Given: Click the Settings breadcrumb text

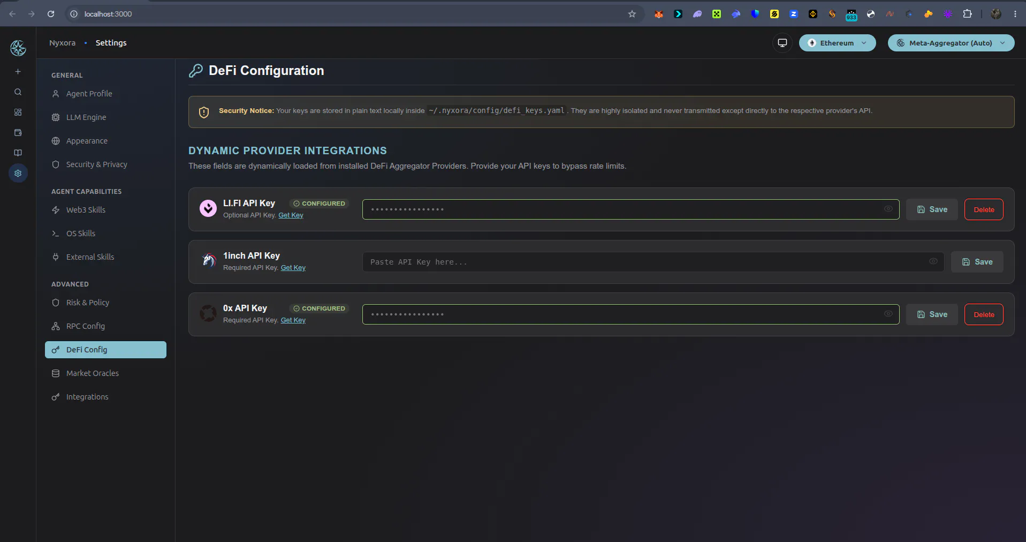Looking at the screenshot, I should [x=111, y=43].
